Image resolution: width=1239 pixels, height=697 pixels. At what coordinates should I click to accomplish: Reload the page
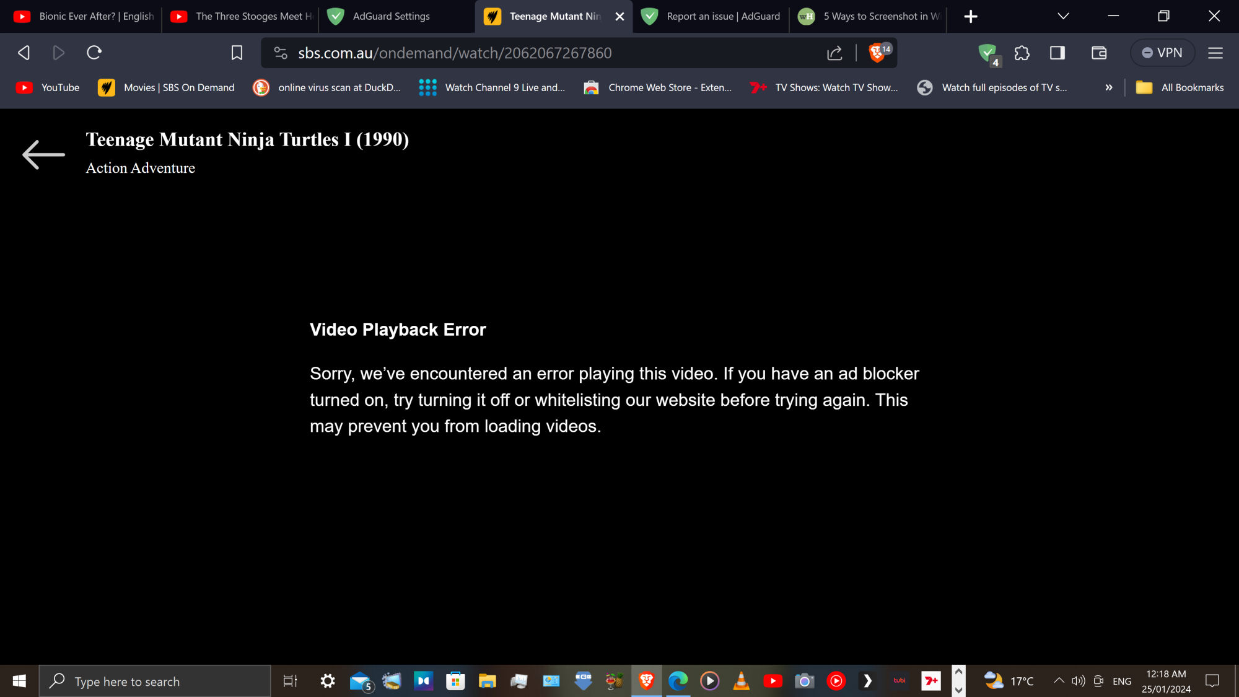coord(94,53)
